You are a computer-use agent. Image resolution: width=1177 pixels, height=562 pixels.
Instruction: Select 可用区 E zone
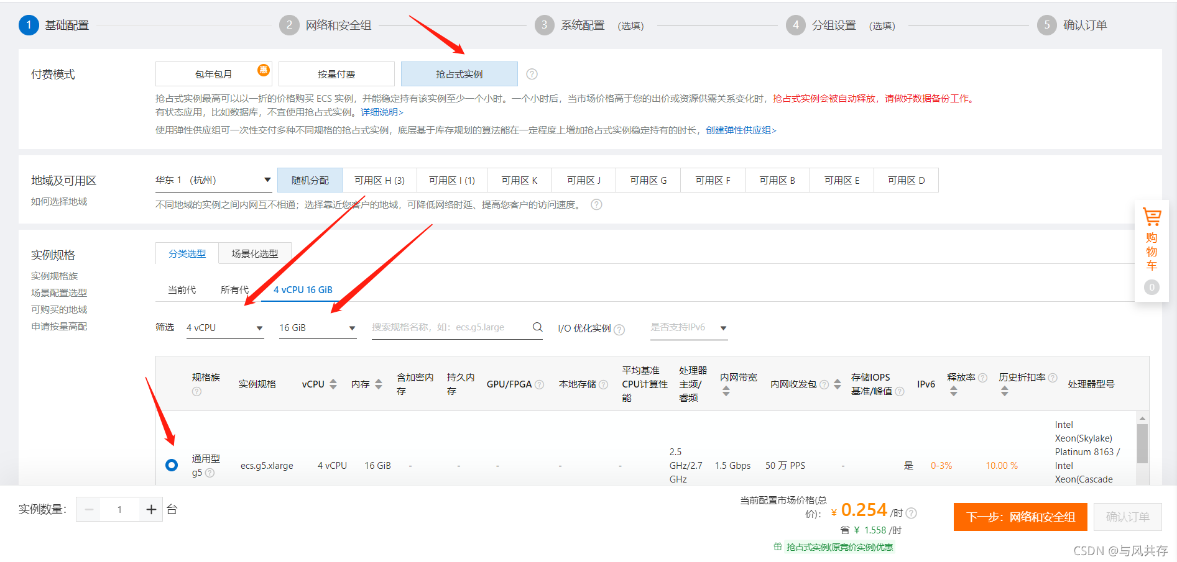point(842,180)
